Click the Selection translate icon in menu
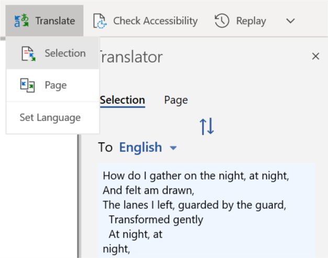The image size is (328, 258). tap(28, 53)
